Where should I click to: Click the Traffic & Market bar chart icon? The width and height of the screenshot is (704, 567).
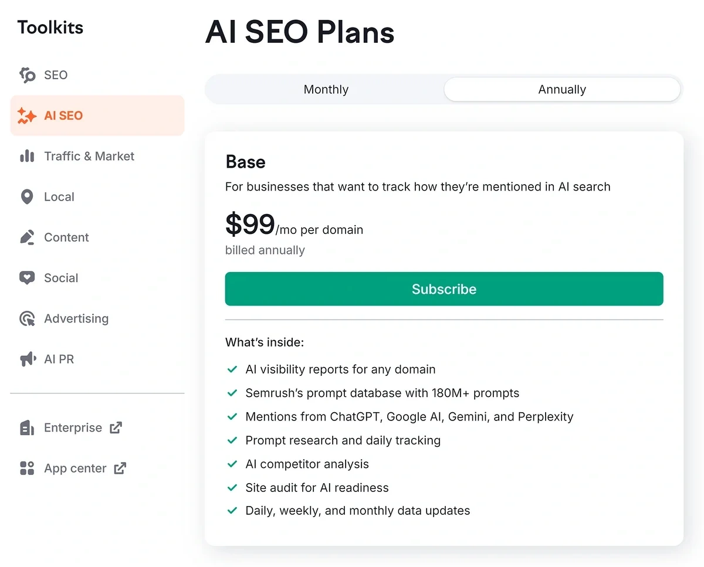[x=27, y=156]
